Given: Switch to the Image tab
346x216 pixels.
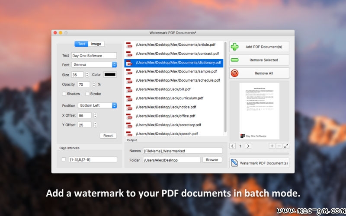Looking at the screenshot, I should tap(96, 44).
